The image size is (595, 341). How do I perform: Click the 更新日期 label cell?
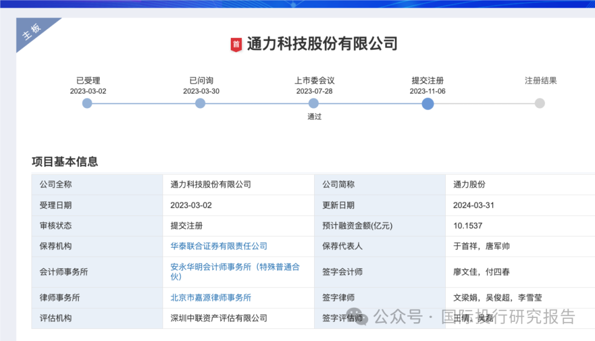pos(380,205)
